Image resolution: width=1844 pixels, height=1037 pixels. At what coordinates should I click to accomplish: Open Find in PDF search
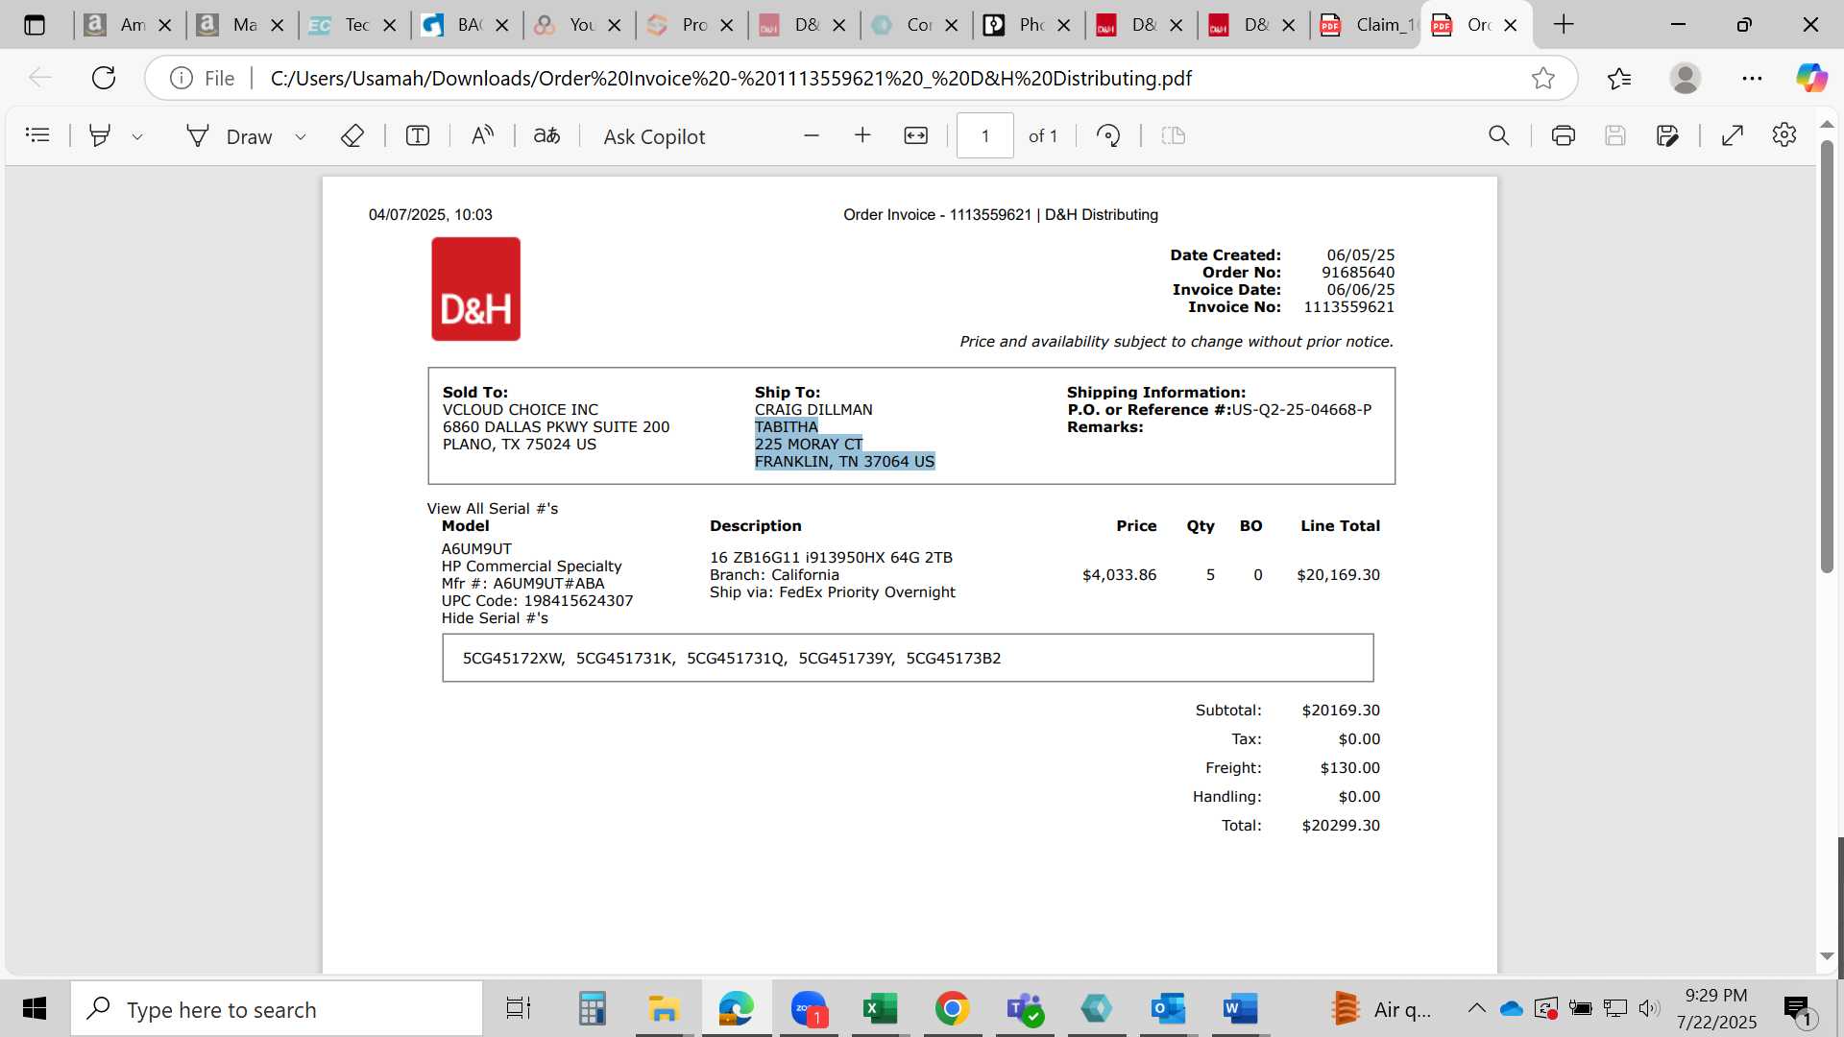1499,135
